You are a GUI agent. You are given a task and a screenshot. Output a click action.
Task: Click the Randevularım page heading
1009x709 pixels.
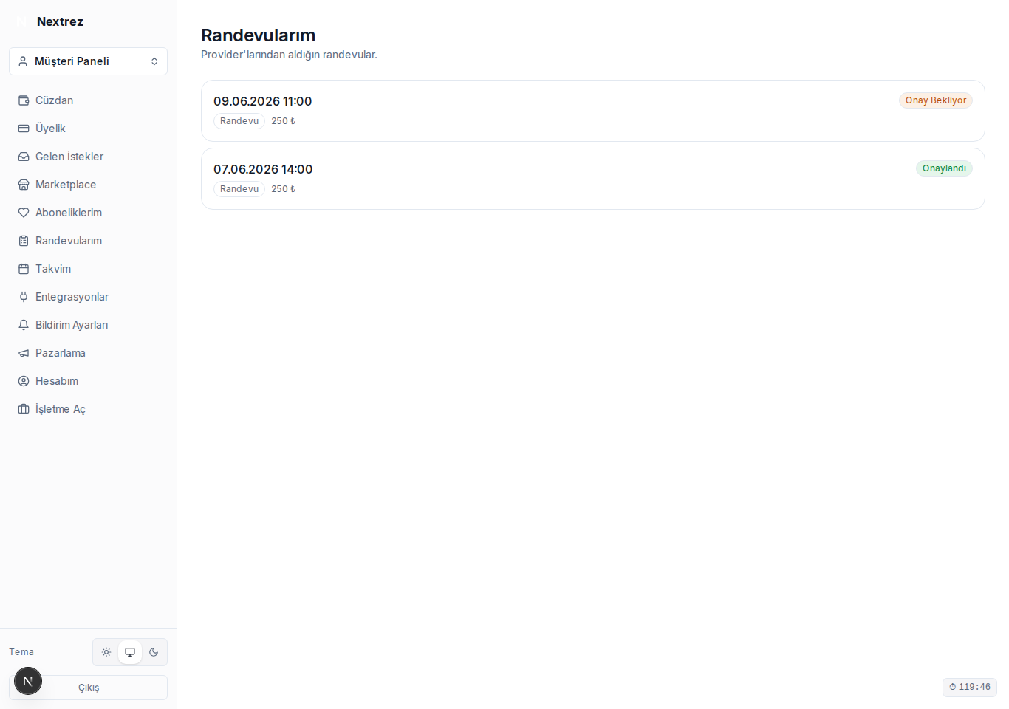[258, 35]
